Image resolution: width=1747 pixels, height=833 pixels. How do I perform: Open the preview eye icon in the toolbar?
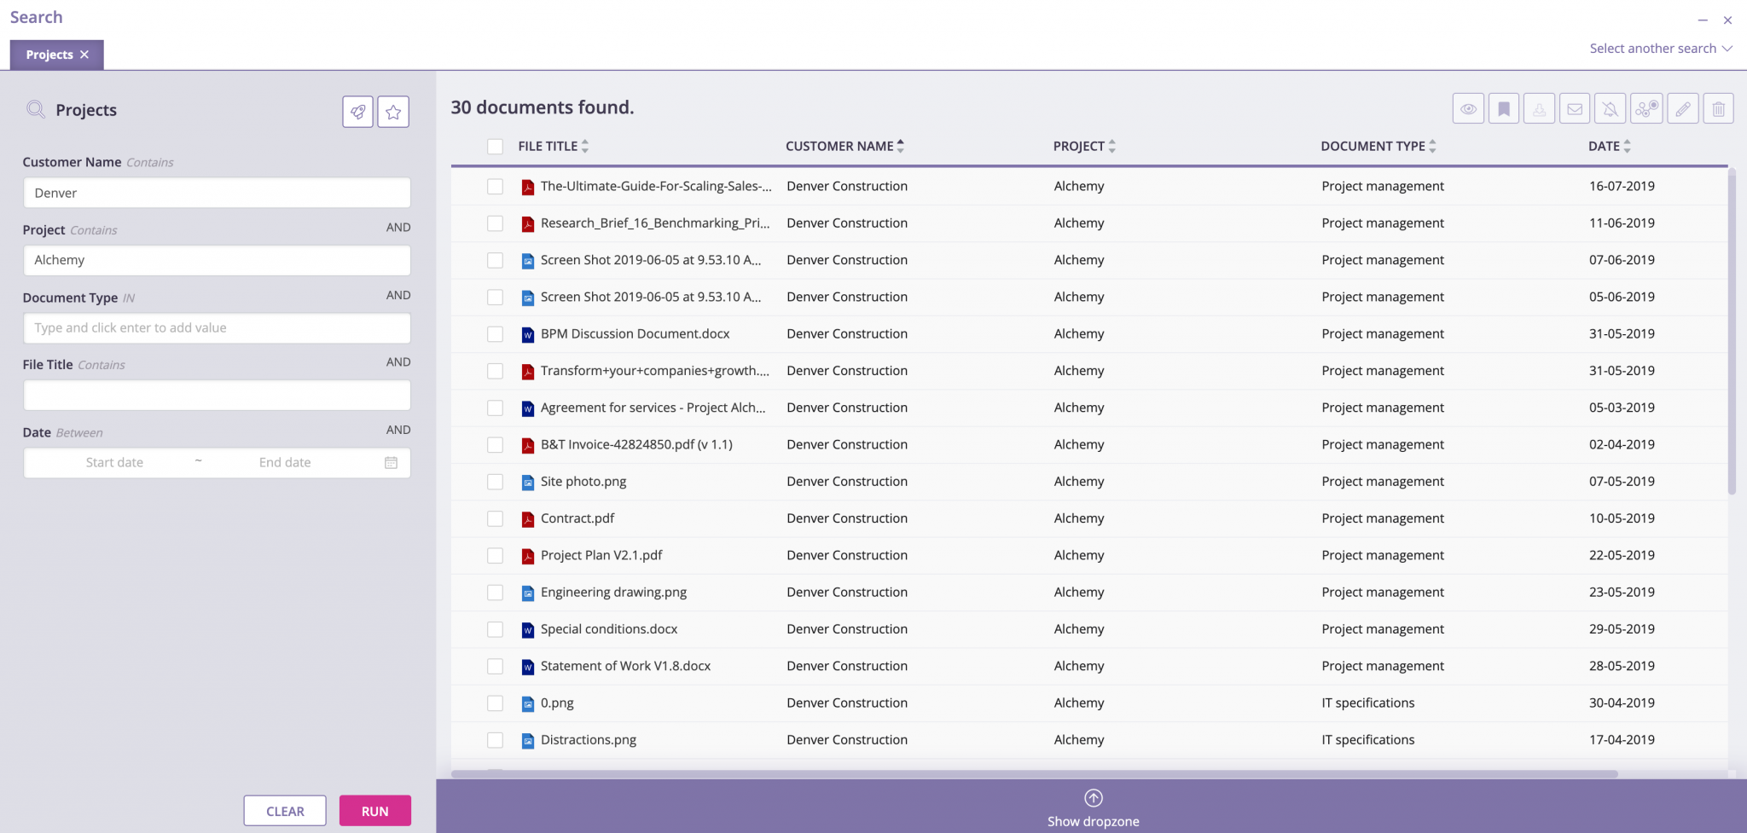point(1469,109)
